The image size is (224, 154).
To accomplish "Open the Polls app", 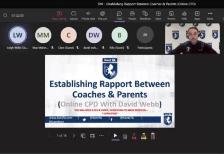I will pos(184,16).
